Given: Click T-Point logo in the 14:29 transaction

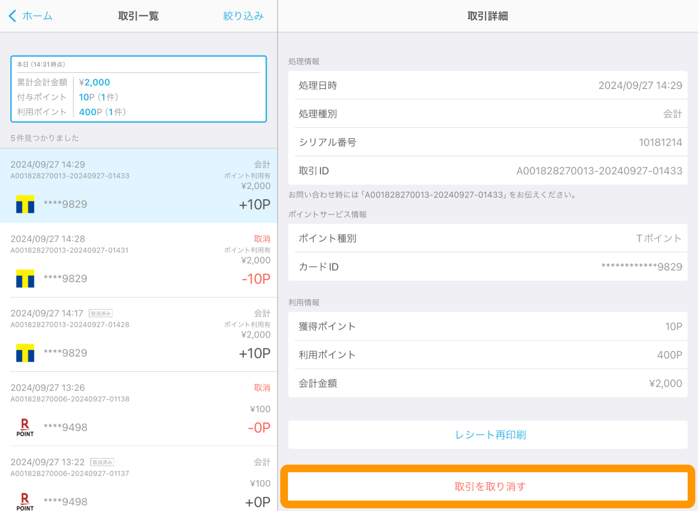Looking at the screenshot, I should [x=25, y=204].
